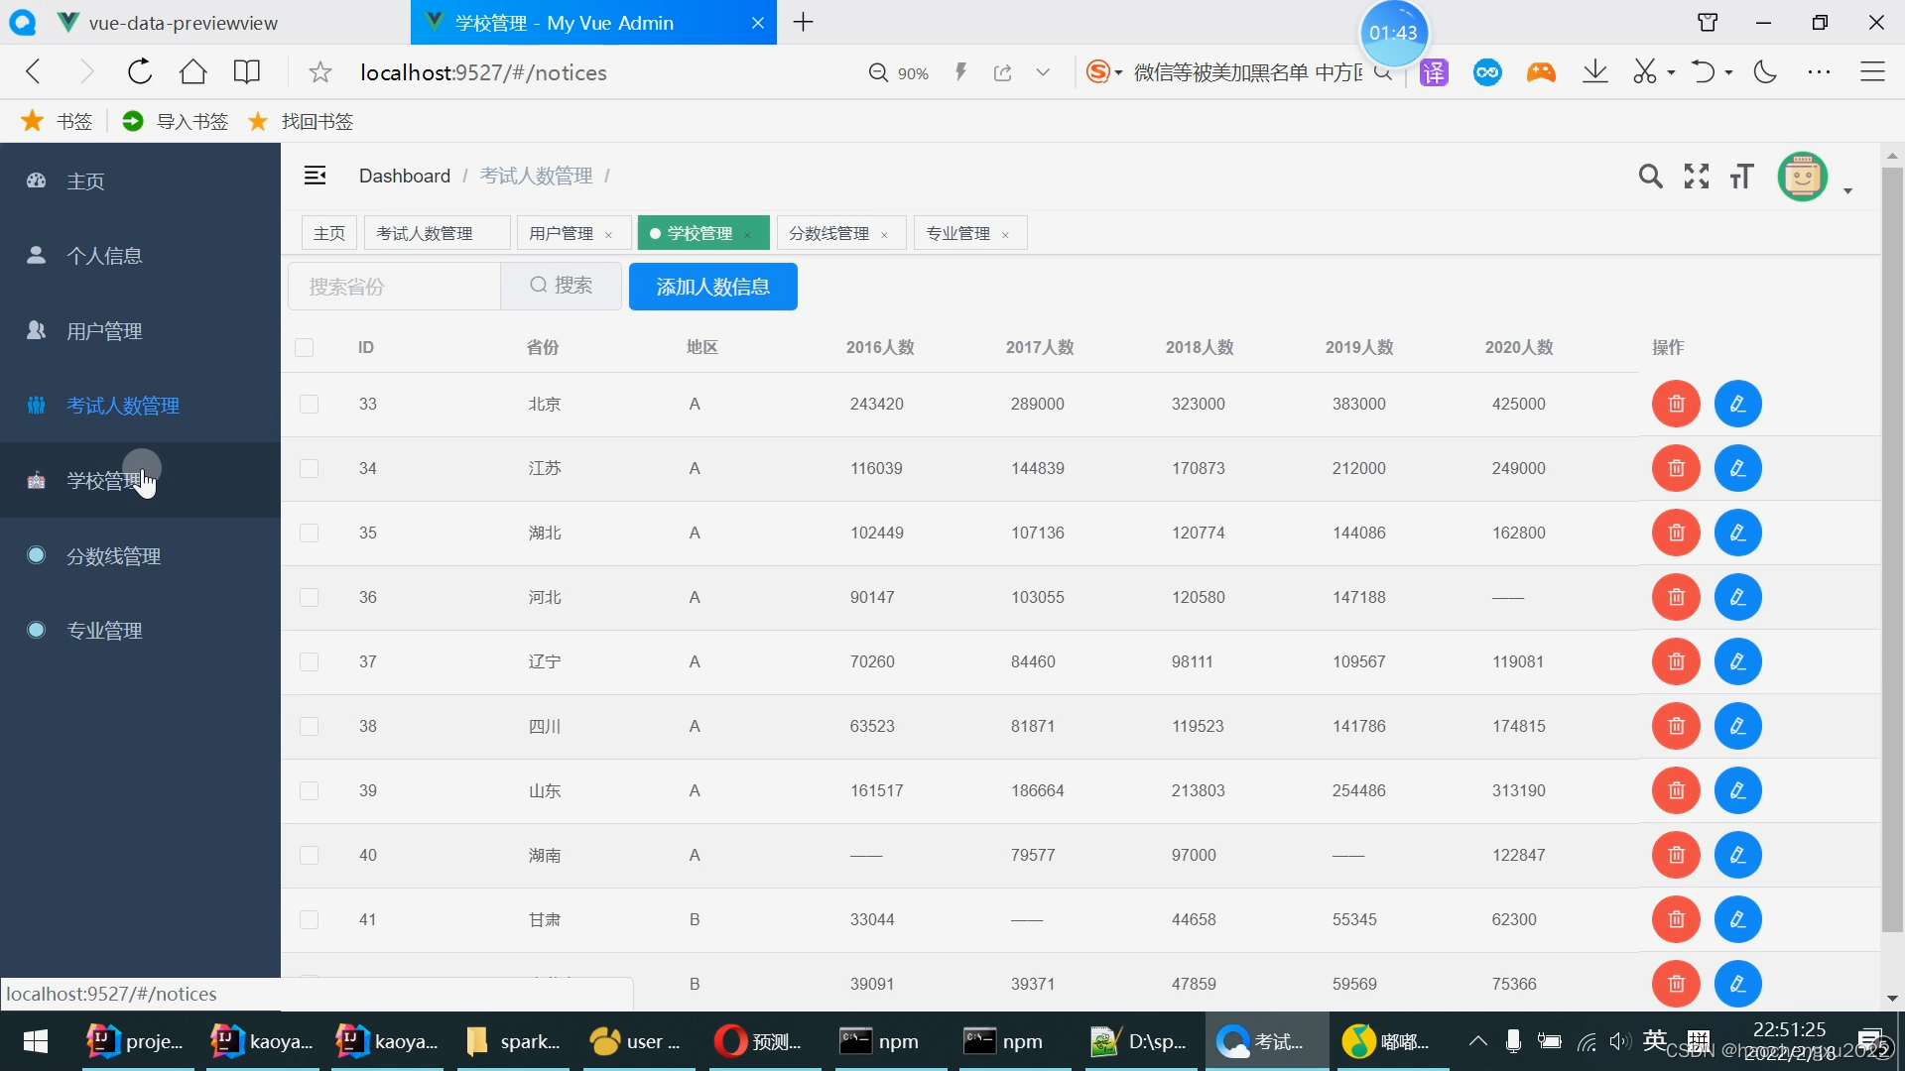Viewport: 1905px width, 1071px height.
Task: Toggle the sidebar hamburger icon
Action: pyautogui.click(x=315, y=176)
